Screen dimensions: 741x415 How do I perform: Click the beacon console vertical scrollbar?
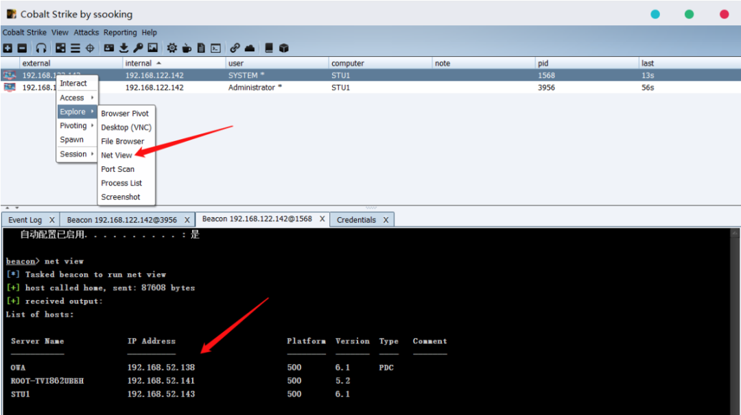point(735,320)
